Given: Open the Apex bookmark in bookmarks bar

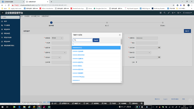Looking at the screenshot, I should tap(4, 8).
